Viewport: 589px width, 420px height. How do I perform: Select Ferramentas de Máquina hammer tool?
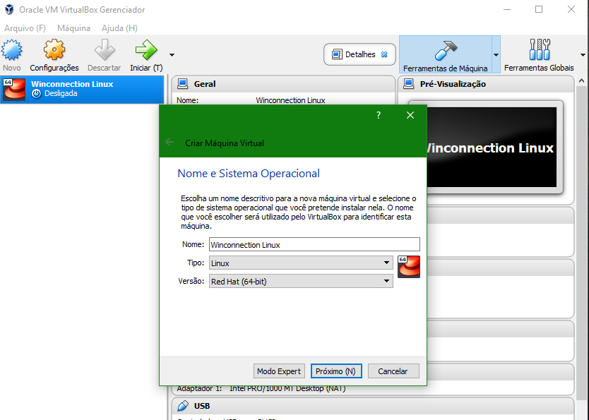tap(446, 54)
